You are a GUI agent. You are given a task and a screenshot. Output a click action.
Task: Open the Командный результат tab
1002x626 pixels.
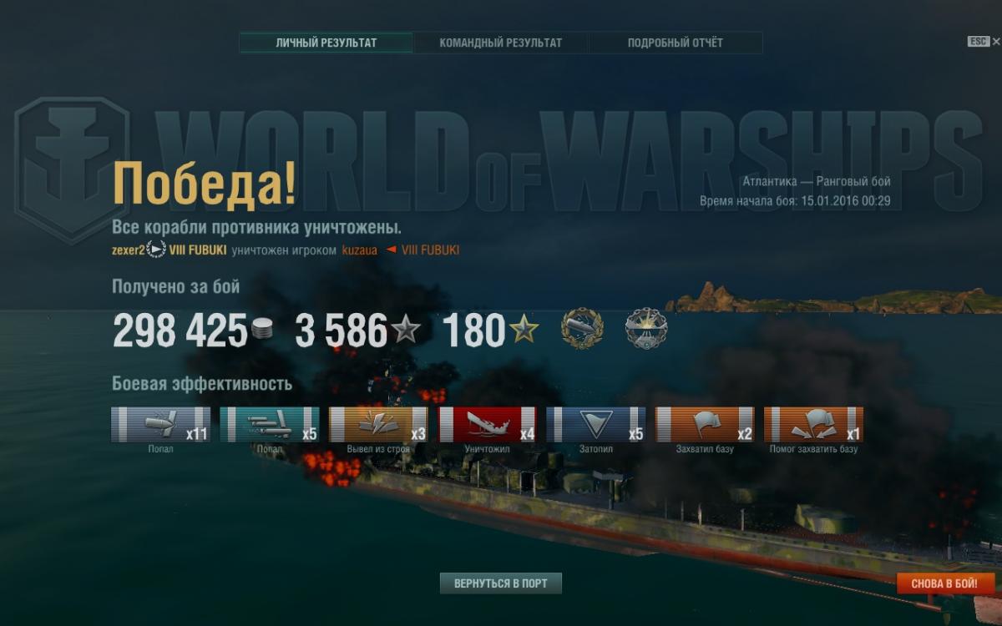coord(501,43)
